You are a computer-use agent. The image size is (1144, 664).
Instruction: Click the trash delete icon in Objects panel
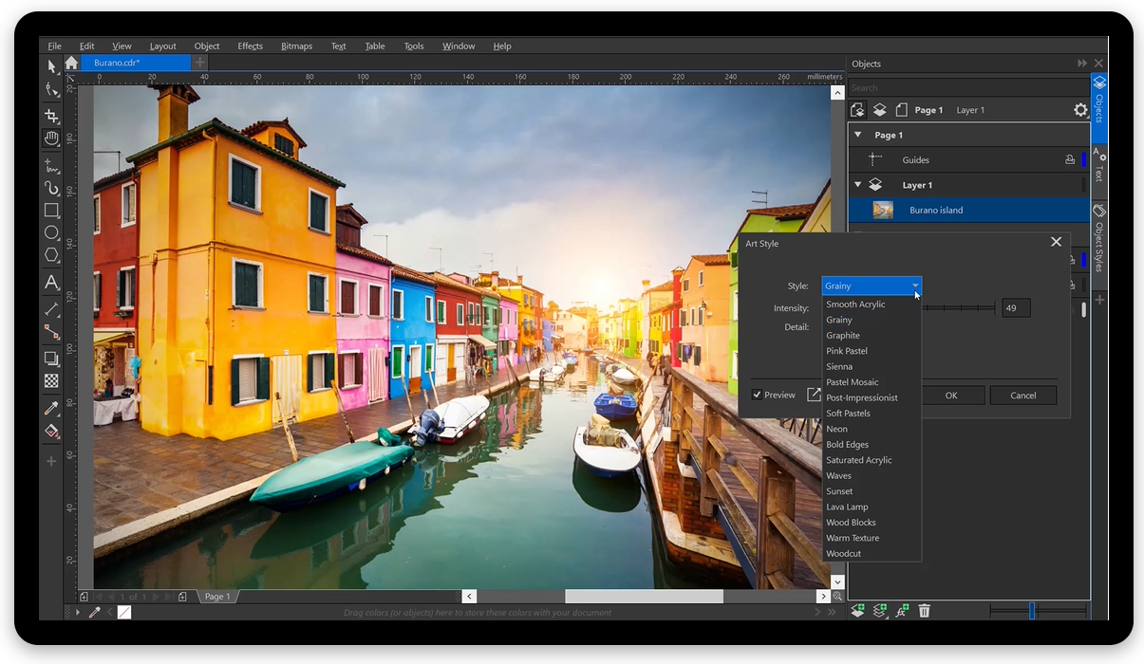coord(924,611)
